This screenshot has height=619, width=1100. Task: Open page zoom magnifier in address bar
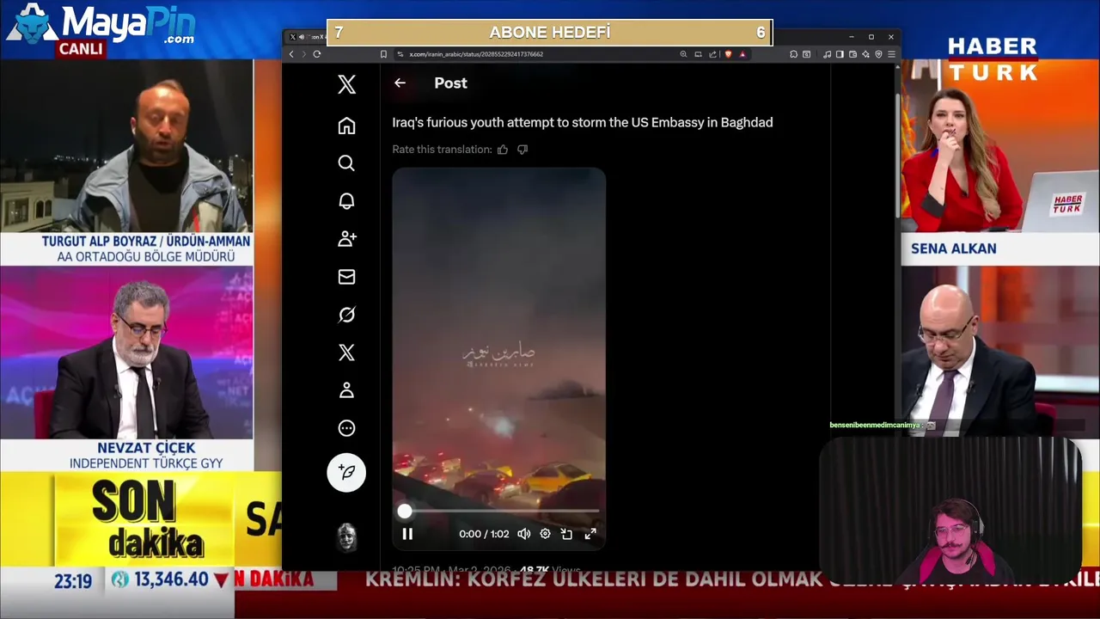coord(683,54)
